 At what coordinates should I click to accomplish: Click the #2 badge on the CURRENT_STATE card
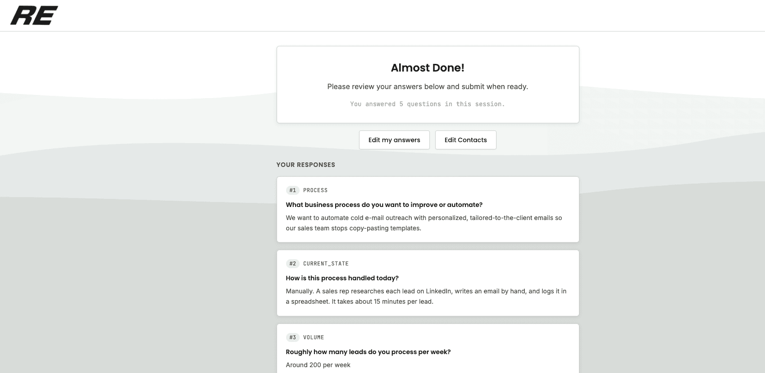[293, 264]
